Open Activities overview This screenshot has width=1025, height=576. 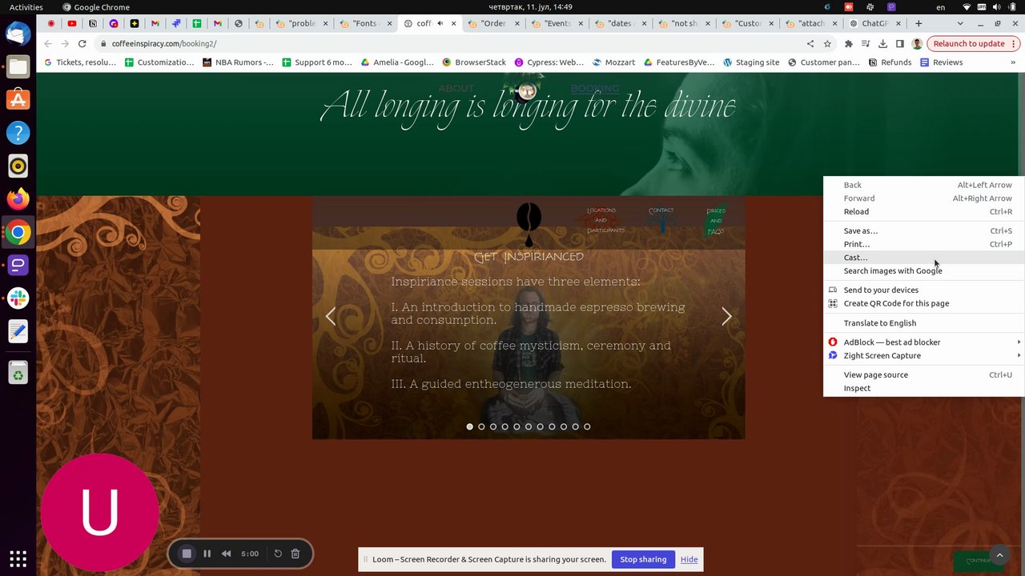click(26, 7)
